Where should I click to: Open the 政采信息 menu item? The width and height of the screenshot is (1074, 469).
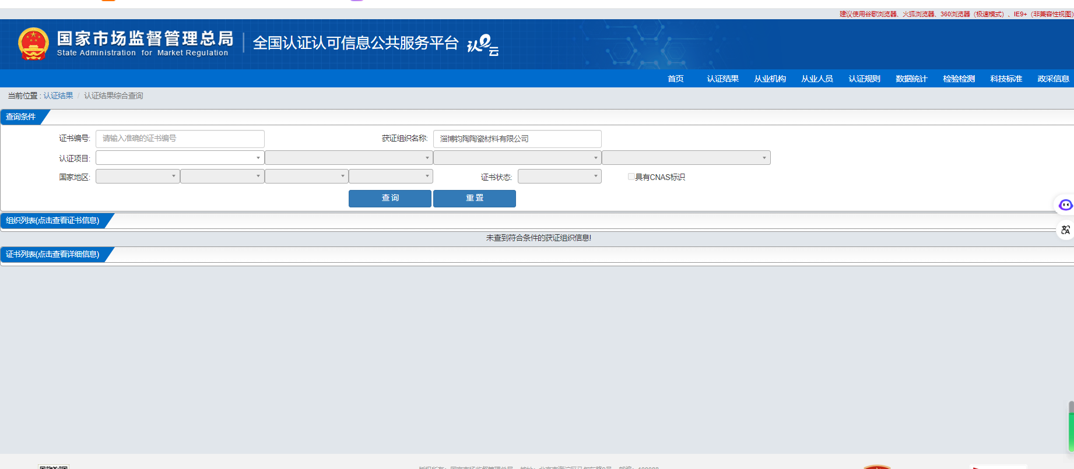[1054, 79]
